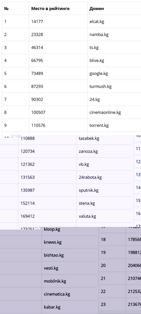Select the mobilnik.kg domain cell

coord(55,281)
